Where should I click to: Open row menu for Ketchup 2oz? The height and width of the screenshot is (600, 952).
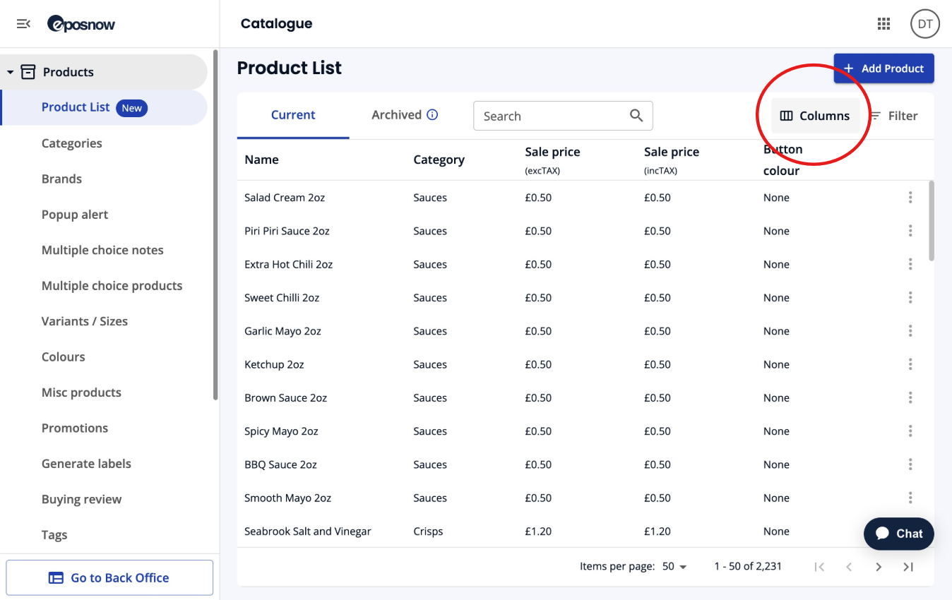(910, 364)
